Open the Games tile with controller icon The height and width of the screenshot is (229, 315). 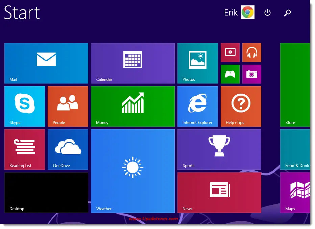coord(230,74)
